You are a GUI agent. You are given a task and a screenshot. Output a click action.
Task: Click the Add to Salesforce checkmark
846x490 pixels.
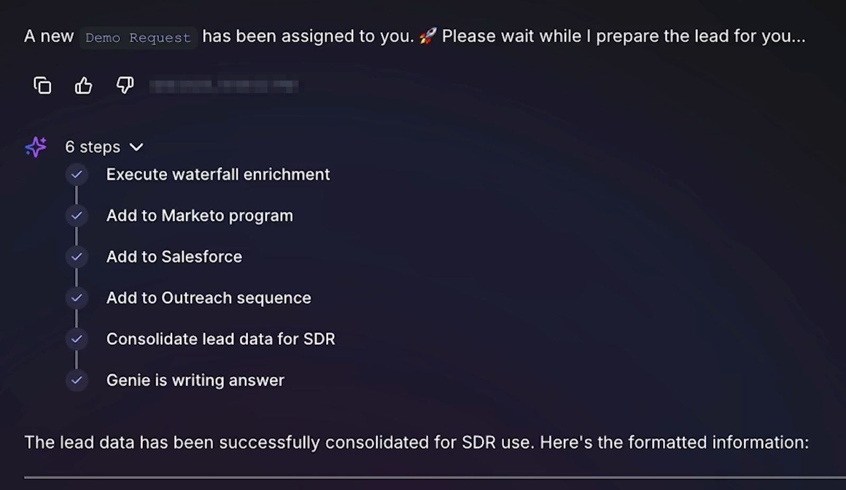tap(77, 257)
